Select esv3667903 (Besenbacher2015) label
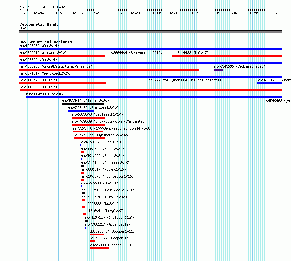 click(x=109, y=190)
